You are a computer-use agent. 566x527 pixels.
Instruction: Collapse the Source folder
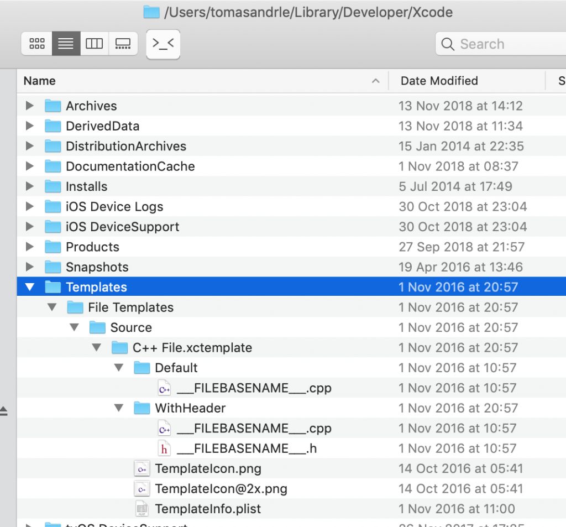tap(75, 327)
